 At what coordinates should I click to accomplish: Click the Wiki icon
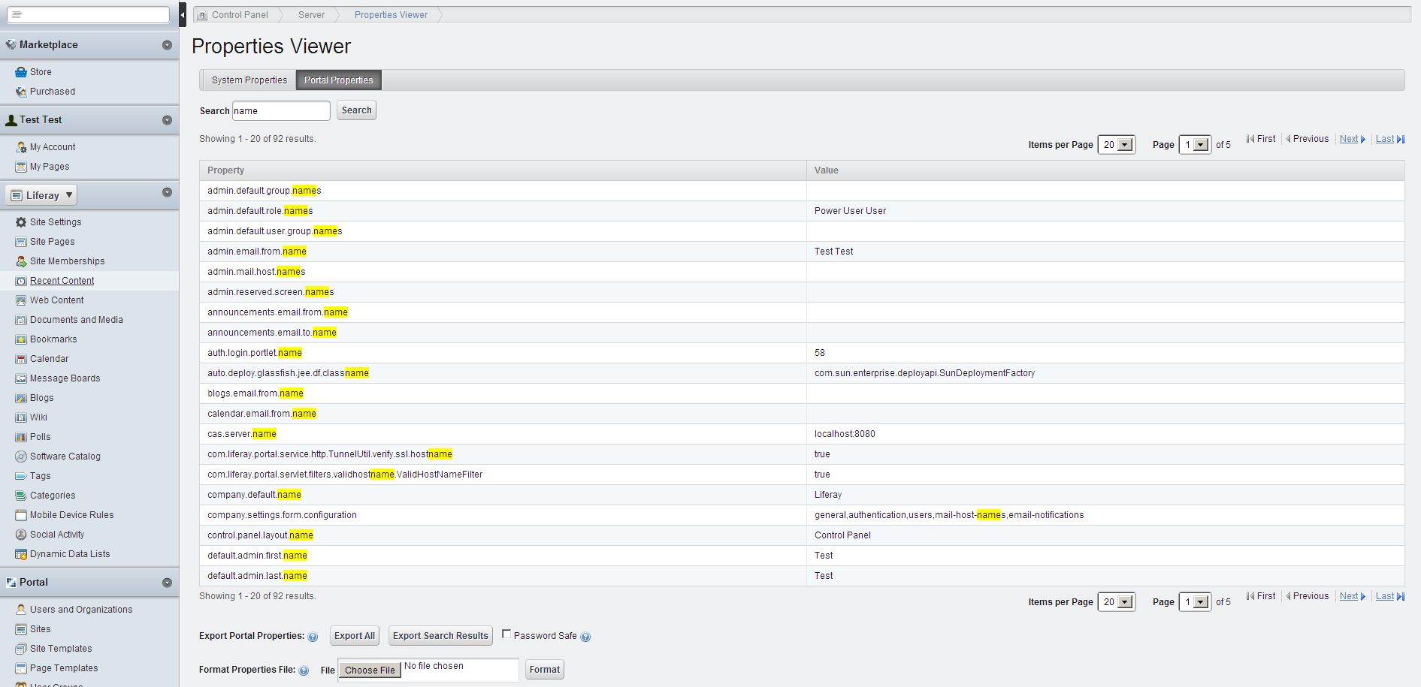click(x=21, y=417)
